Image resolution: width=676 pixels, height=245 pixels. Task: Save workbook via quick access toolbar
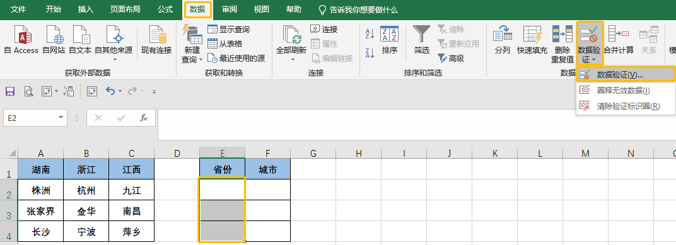9,91
